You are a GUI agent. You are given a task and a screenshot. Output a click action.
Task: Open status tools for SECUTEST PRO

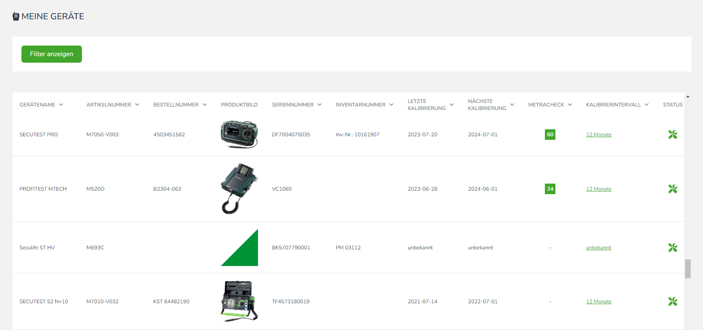coord(673,135)
